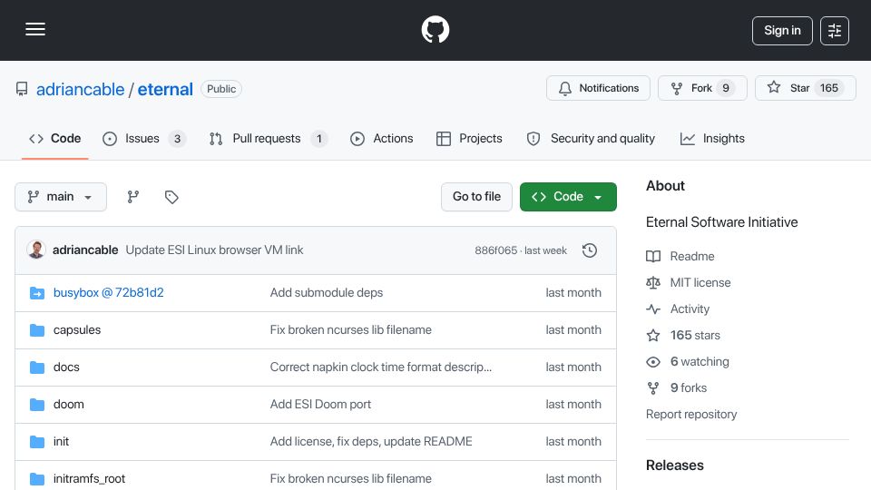Open the capsules folder

[x=76, y=330]
